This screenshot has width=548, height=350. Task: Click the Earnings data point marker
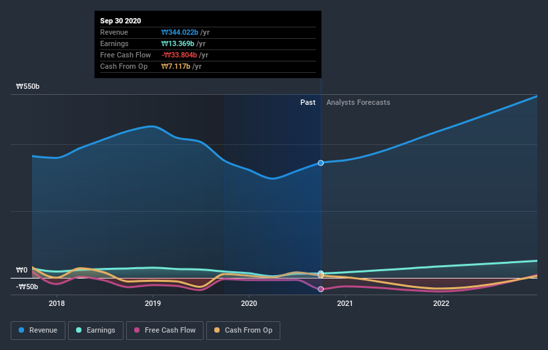pos(321,273)
